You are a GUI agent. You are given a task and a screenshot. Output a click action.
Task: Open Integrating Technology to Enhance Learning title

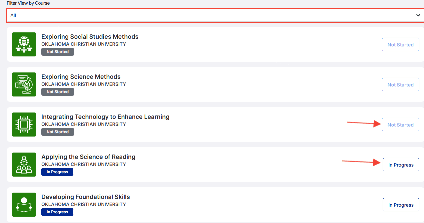click(x=105, y=117)
